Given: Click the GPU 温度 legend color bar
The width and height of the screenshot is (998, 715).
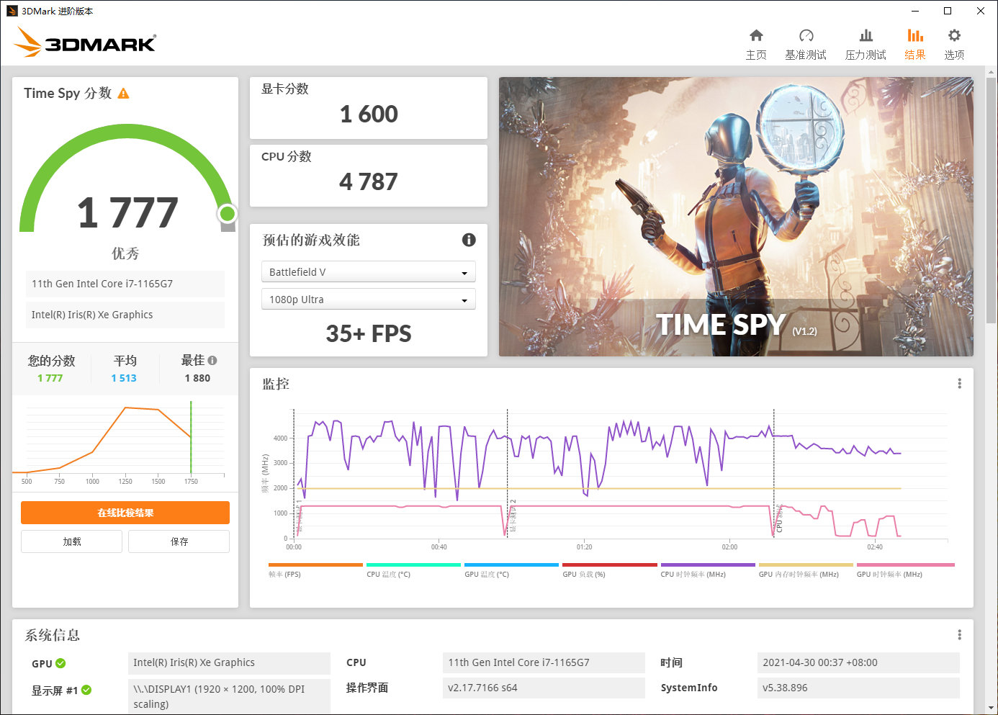Looking at the screenshot, I should coord(511,565).
